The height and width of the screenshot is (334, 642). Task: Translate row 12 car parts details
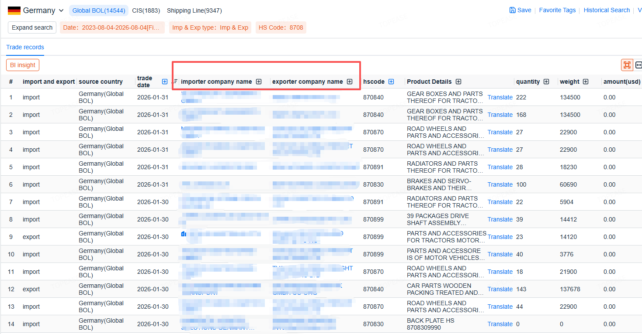pyautogui.click(x=500, y=289)
